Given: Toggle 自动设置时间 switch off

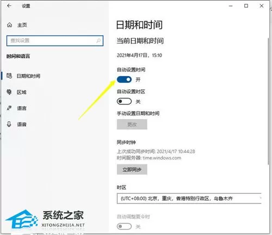Looking at the screenshot, I should coord(124,79).
